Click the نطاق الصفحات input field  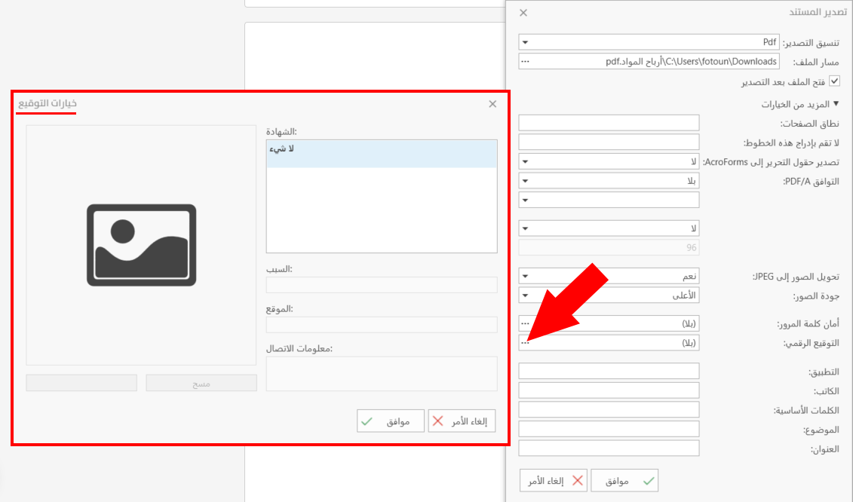(x=608, y=123)
